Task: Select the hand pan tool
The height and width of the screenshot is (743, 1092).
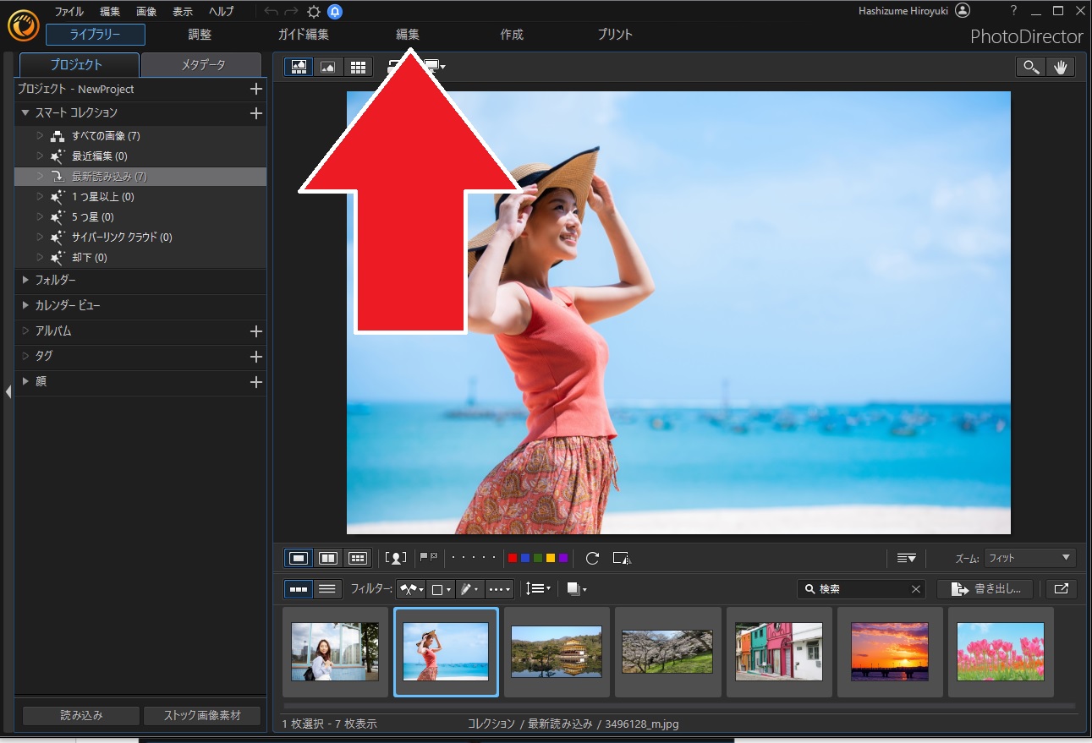Action: tap(1061, 67)
